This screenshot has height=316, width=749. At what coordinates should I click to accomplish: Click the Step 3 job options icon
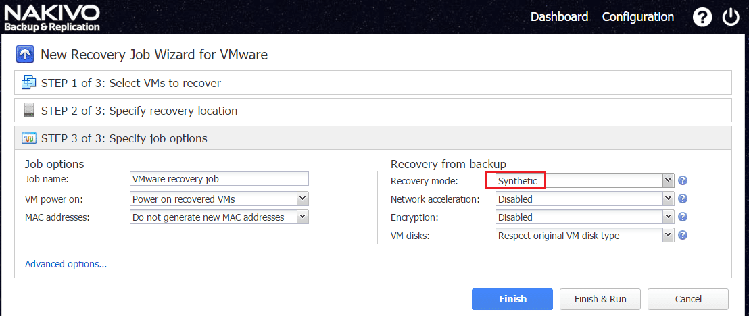pos(28,138)
